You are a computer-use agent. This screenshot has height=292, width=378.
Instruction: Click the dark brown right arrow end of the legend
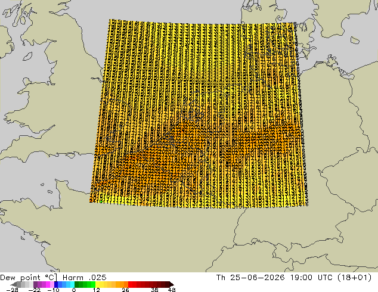[171, 284]
